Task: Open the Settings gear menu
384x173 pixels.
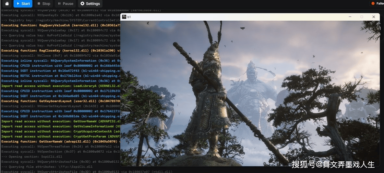Action: pyautogui.click(x=90, y=4)
